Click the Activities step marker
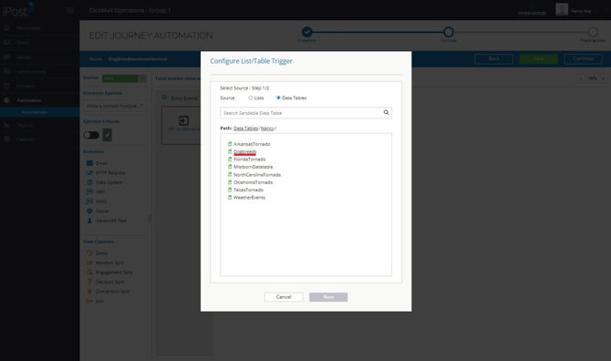This screenshot has width=611, height=361. [x=449, y=32]
